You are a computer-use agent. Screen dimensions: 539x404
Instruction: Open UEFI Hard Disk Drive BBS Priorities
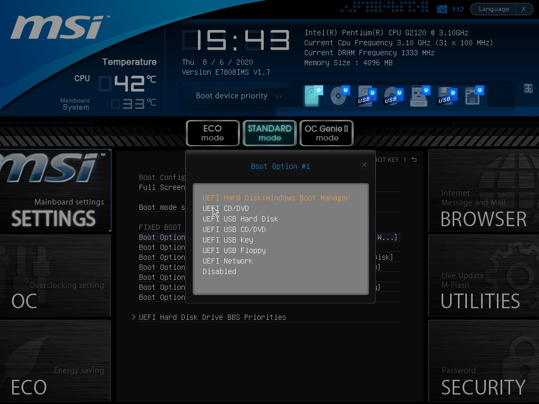pos(213,317)
